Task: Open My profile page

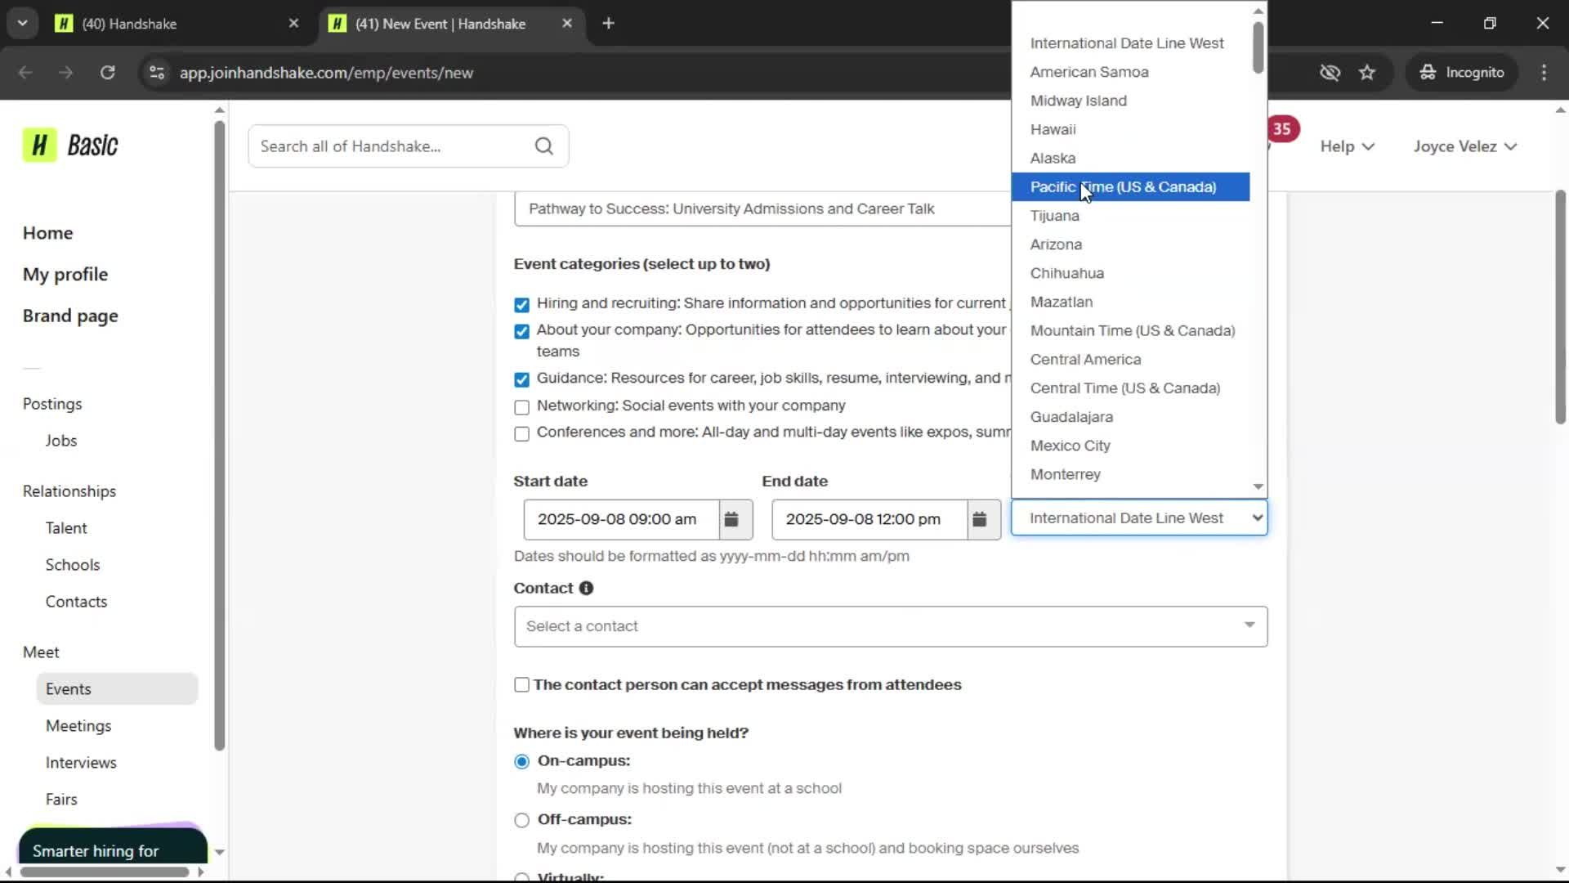Action: (x=65, y=275)
